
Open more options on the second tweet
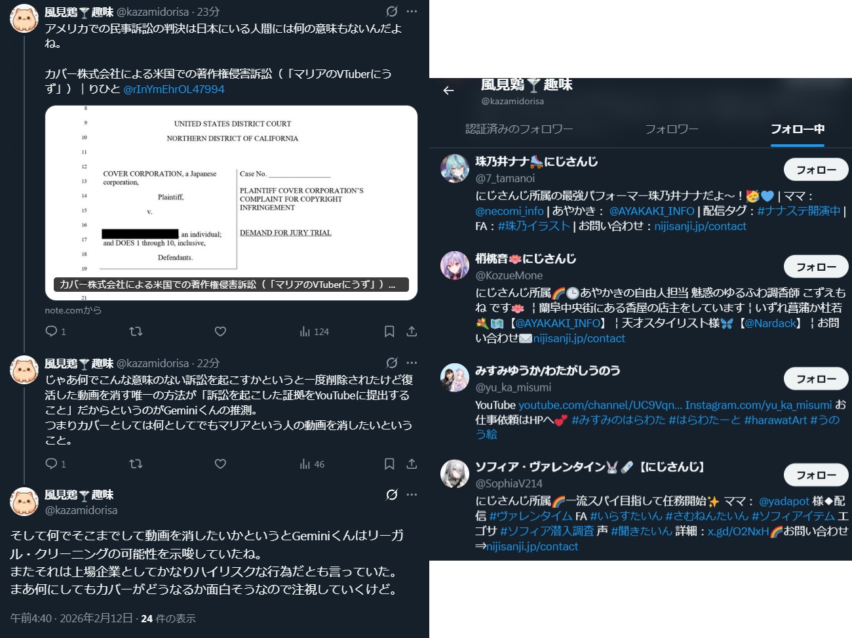(412, 363)
